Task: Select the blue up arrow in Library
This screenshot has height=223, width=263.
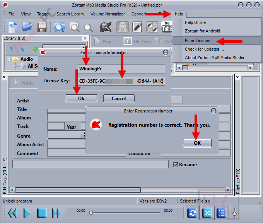Action: click(x=23, y=49)
